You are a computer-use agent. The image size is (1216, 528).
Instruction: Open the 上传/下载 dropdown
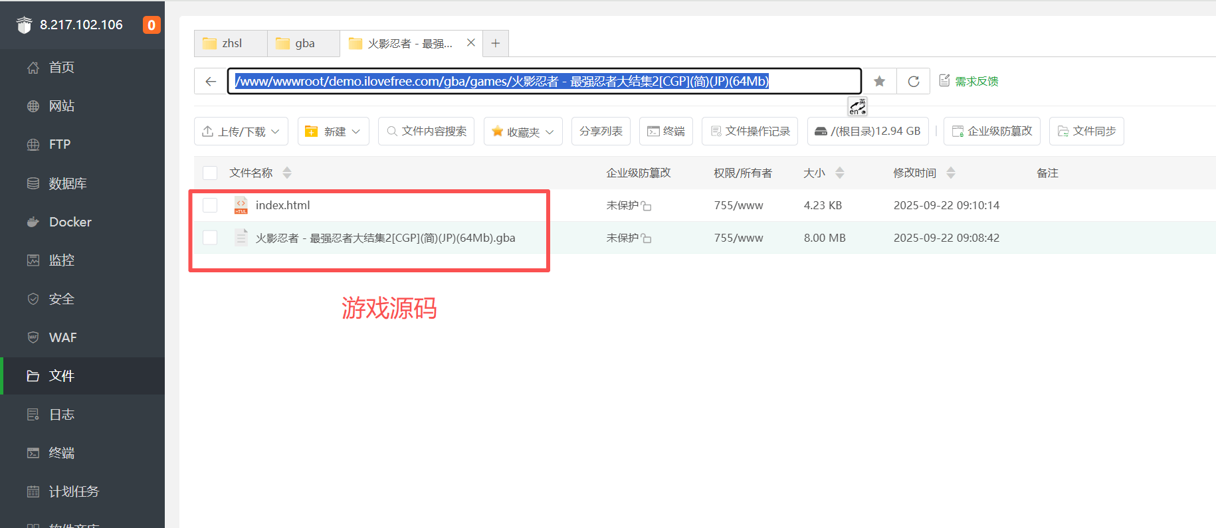(x=241, y=132)
